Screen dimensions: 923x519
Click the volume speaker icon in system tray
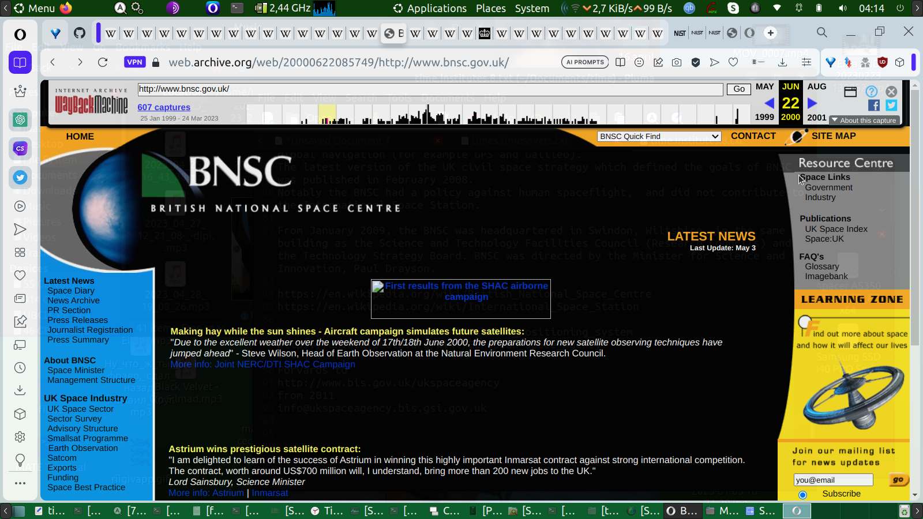(842, 8)
